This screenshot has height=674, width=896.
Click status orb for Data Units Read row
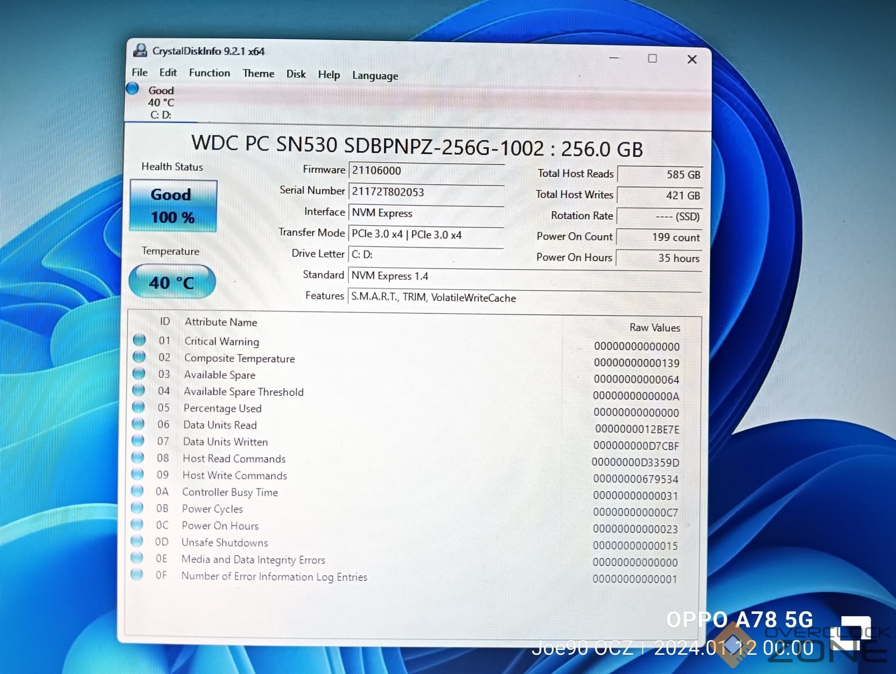138,423
